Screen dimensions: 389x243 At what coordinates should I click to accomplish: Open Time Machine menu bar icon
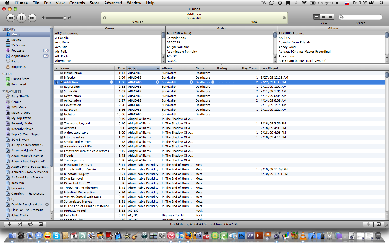click(x=280, y=3)
